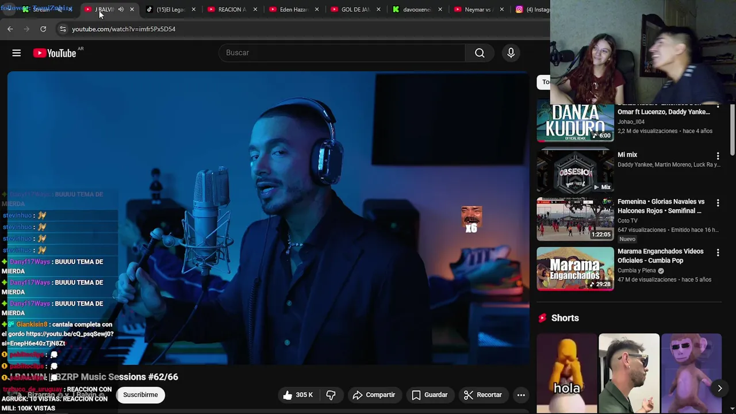Click in the Buscar search field
This screenshot has width=736, height=414.
point(342,53)
